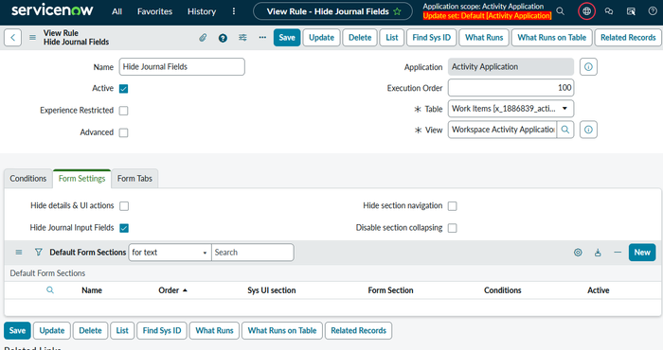Click the dark help icon in form toolbar
Image resolution: width=663 pixels, height=350 pixels.
point(223,38)
